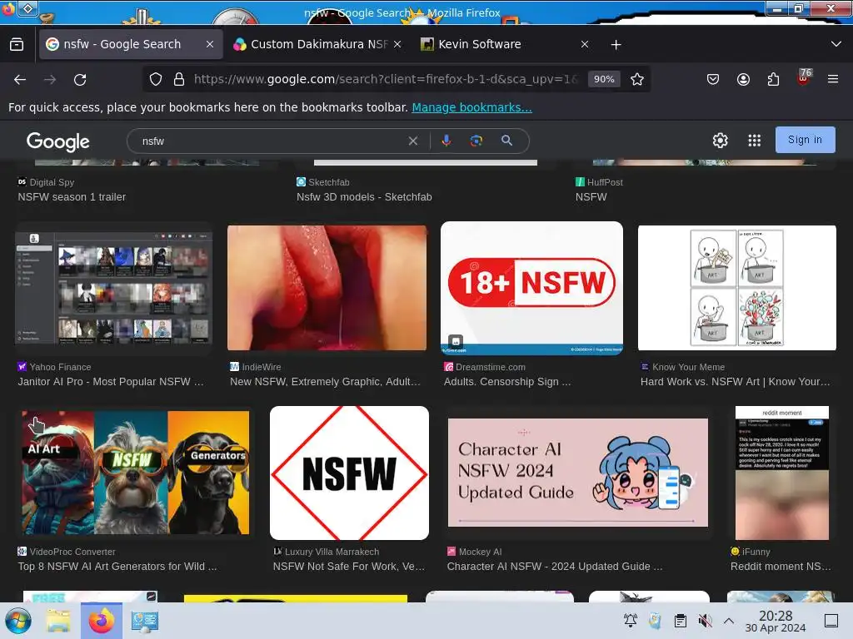853x639 pixels.
Task: Open Hard Work vs. NSFW Art comic thumbnail
Action: pyautogui.click(x=736, y=288)
